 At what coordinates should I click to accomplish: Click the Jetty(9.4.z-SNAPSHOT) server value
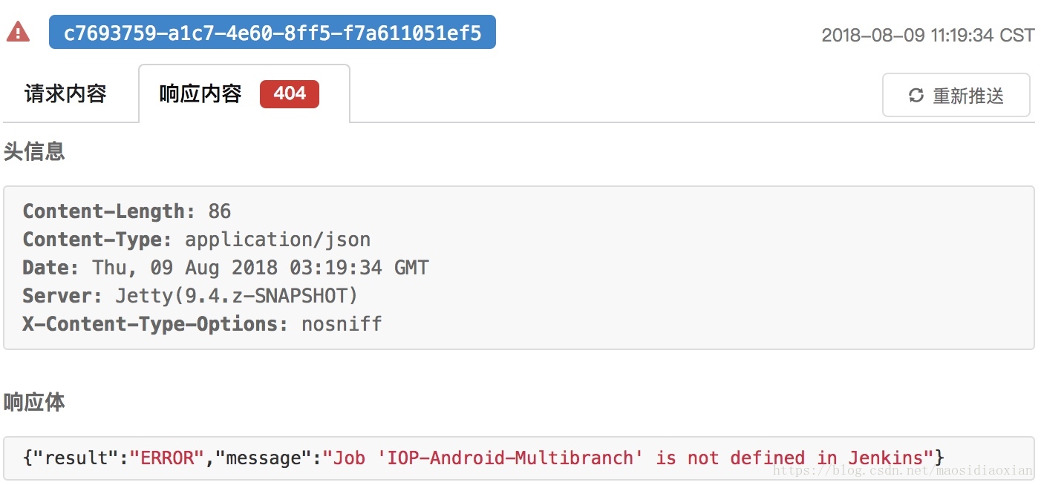236,296
